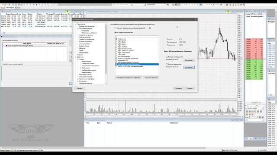Toggle the 'Algo: Spread' class checkbox
Screen dimensions: 277x155
tap(116, 41)
